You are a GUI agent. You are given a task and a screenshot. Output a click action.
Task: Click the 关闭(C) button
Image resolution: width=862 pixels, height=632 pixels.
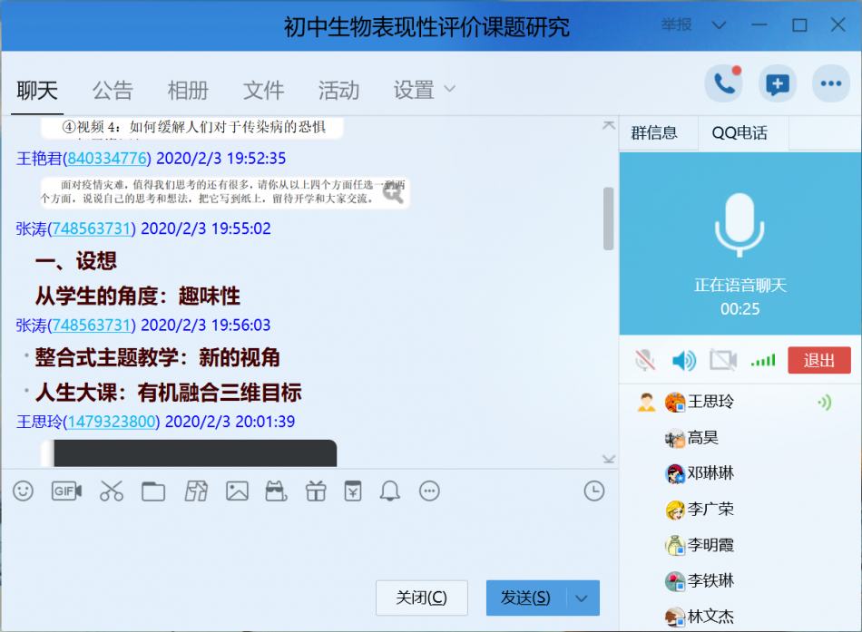click(x=421, y=598)
